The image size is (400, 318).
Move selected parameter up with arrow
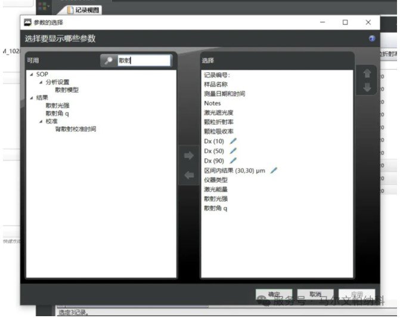coord(367,73)
